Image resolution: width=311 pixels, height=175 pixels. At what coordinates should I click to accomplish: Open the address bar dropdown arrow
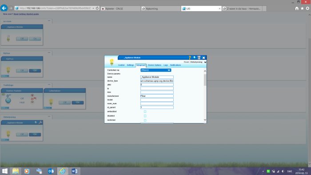coord(93,8)
